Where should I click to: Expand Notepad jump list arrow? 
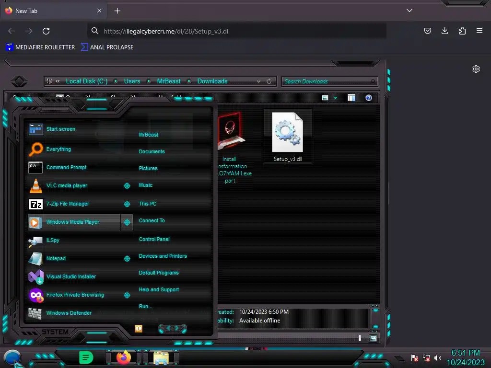127,259
